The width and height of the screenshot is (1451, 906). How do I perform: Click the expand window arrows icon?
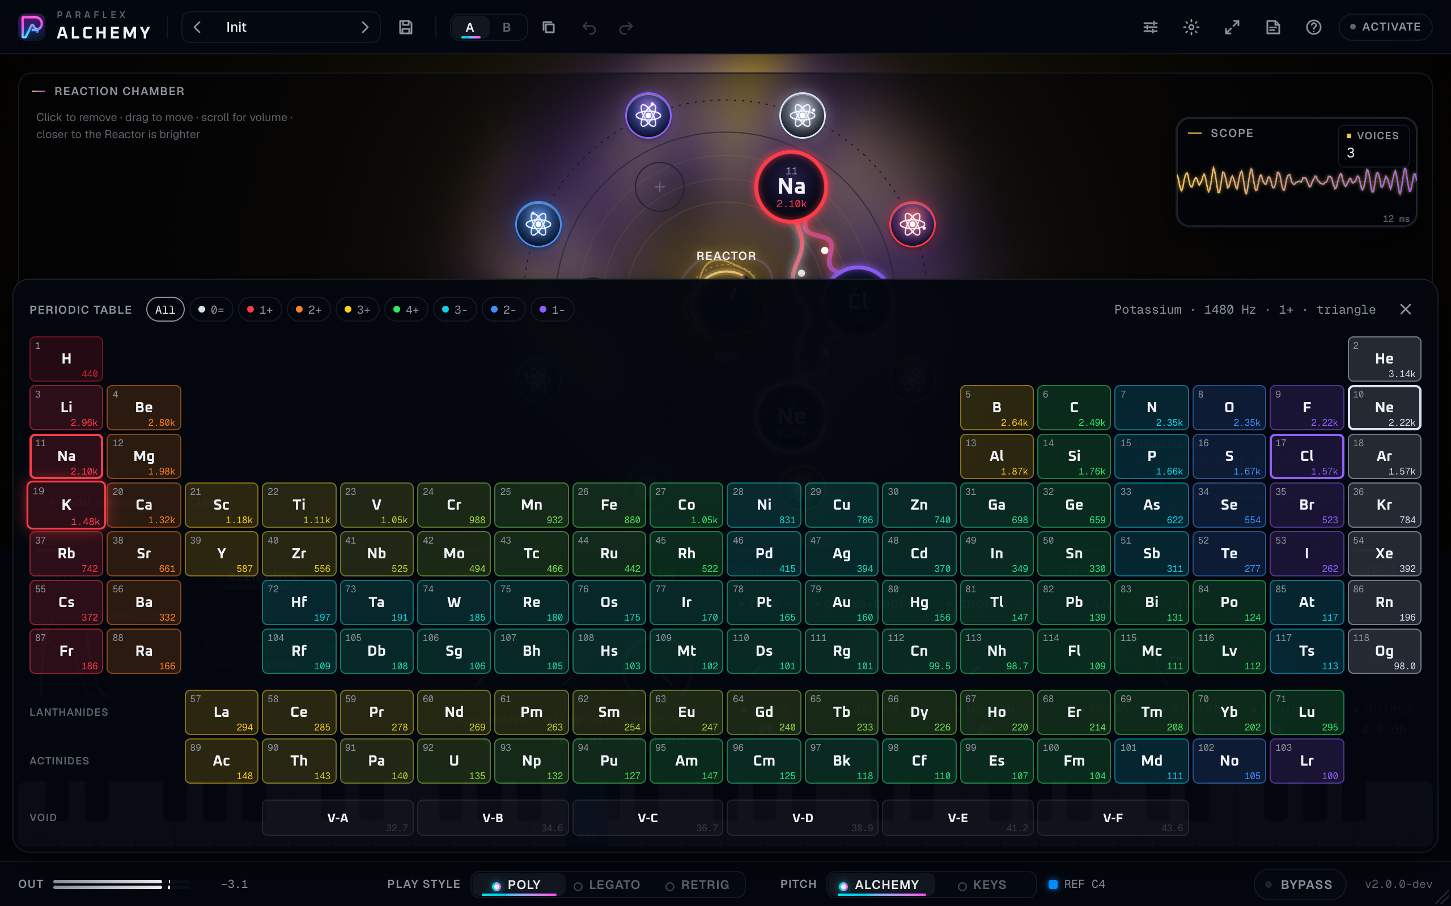[x=1232, y=28]
